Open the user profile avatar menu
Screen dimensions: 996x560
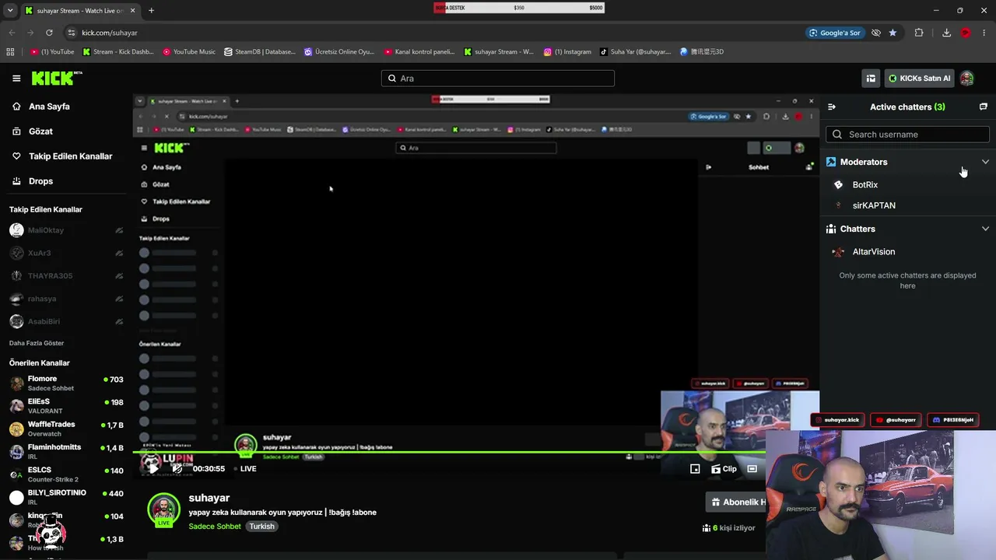(966, 78)
